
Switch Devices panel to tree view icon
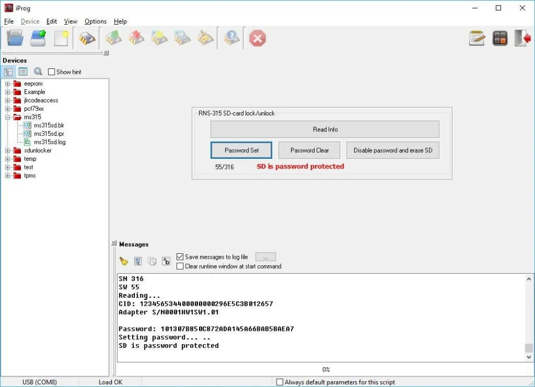[9, 72]
